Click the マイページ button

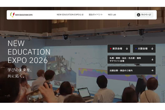(x=144, y=15)
